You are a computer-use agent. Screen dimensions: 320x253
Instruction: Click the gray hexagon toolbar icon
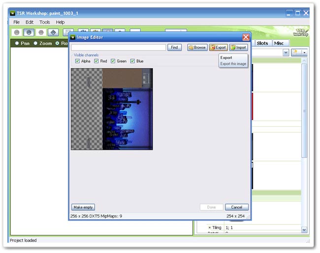pyautogui.click(x=41, y=32)
